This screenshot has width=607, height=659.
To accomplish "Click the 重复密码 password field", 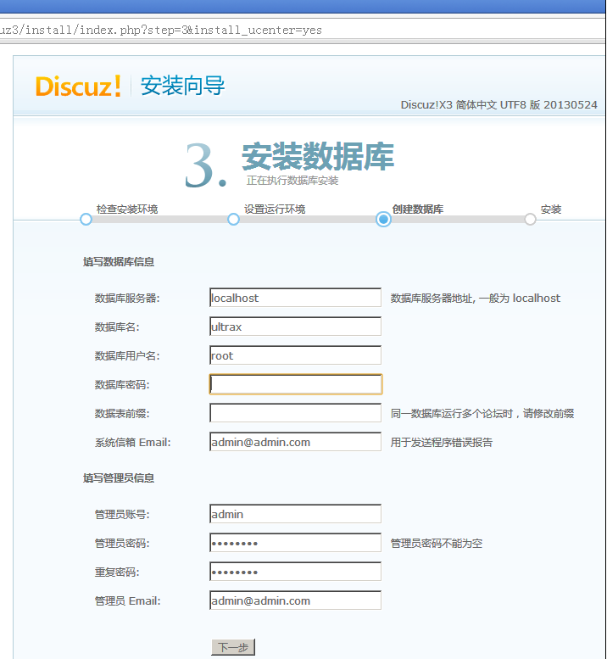I will click(295, 572).
